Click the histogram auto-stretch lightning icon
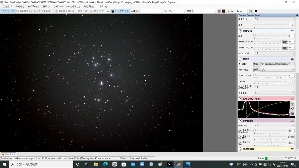This screenshot has height=168, width=299. (x=292, y=103)
